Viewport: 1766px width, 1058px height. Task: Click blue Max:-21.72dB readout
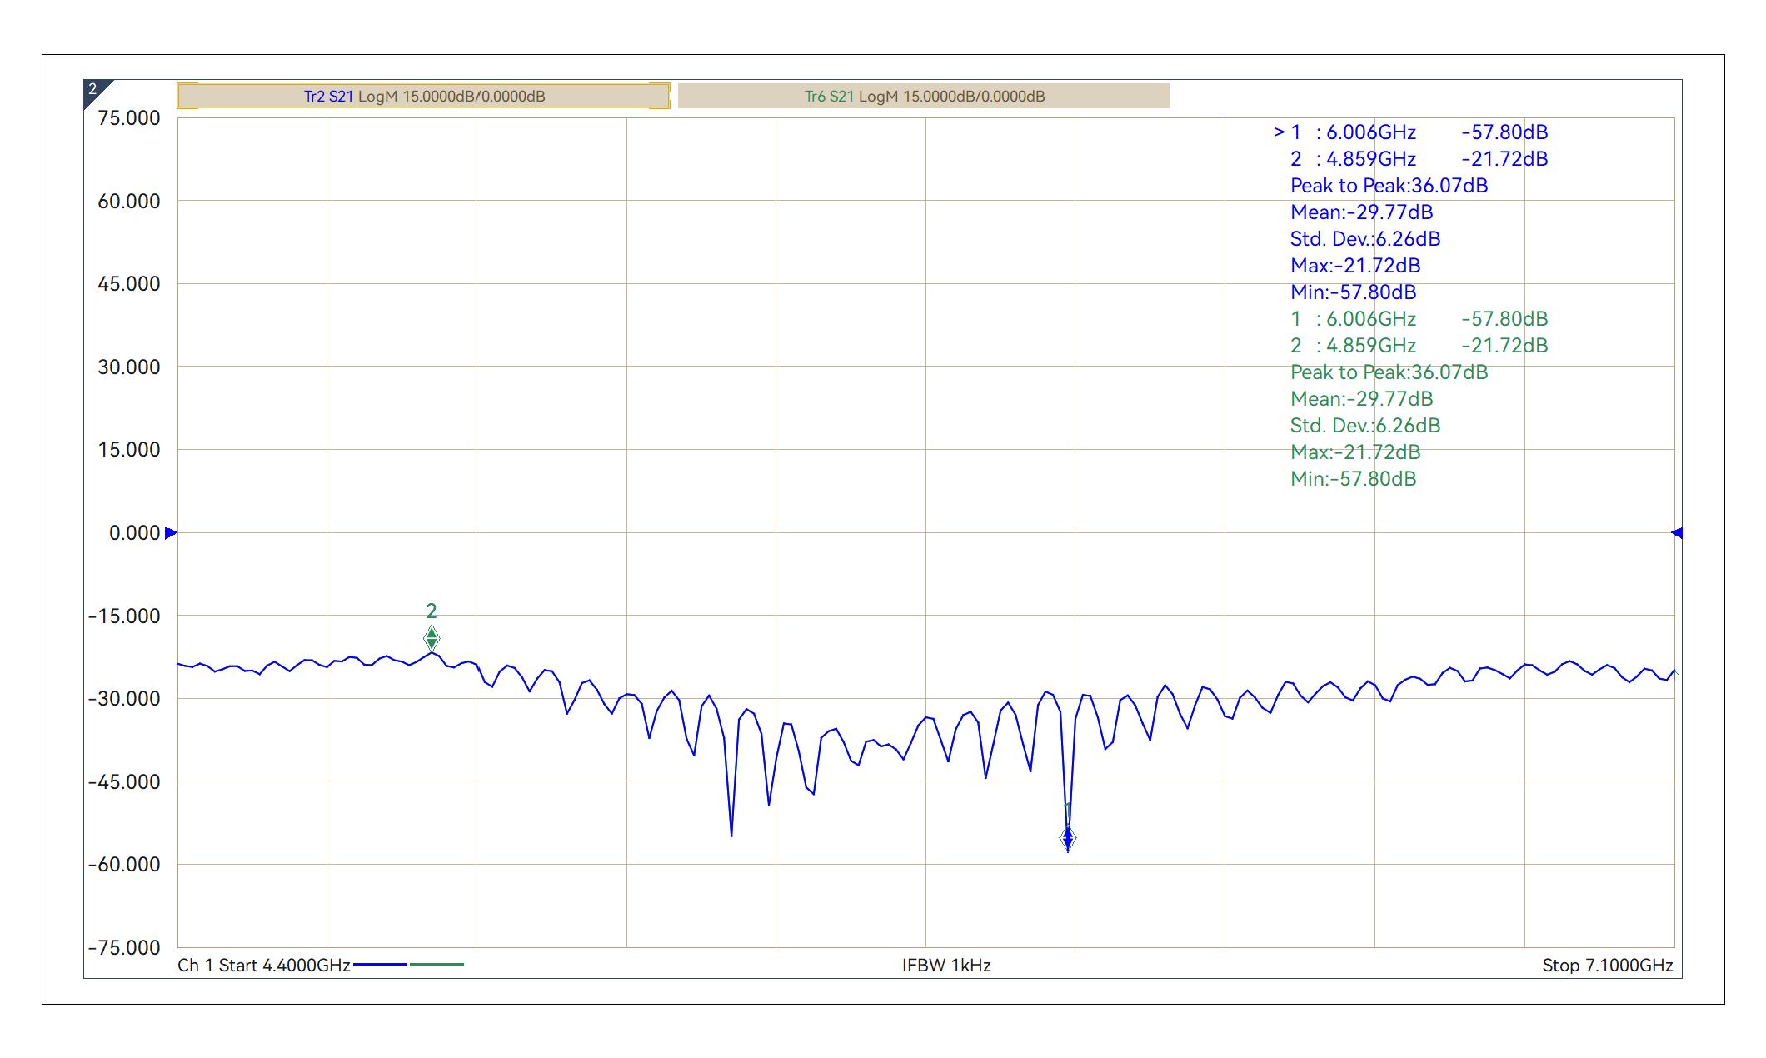tap(1355, 265)
